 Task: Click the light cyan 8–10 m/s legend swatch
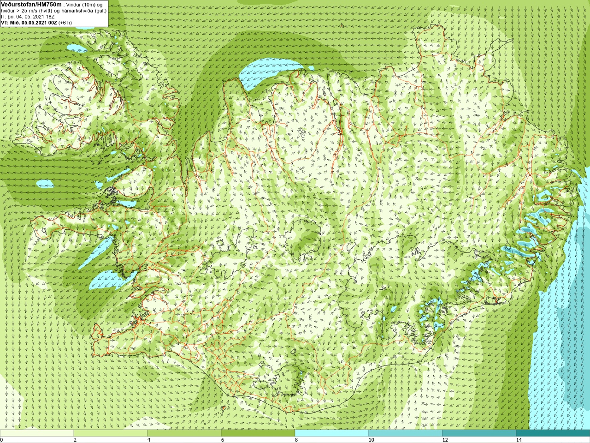click(332, 433)
